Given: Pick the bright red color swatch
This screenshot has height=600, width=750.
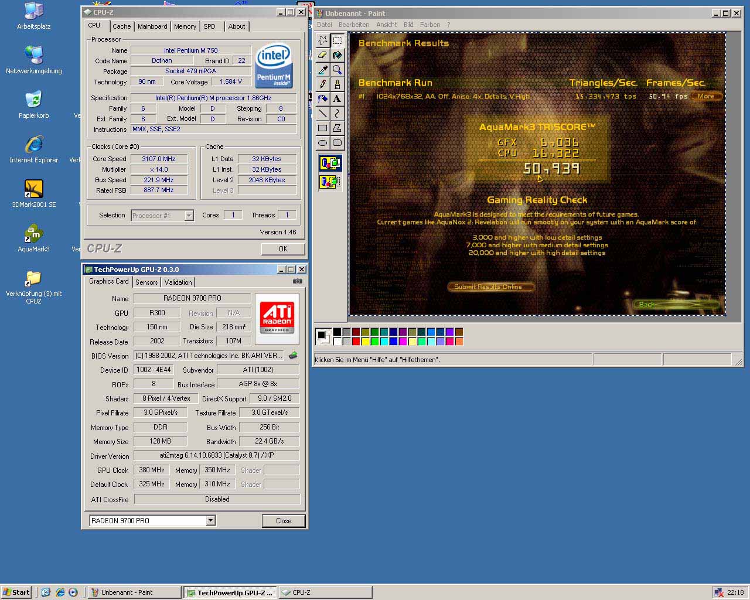Looking at the screenshot, I should [x=356, y=341].
